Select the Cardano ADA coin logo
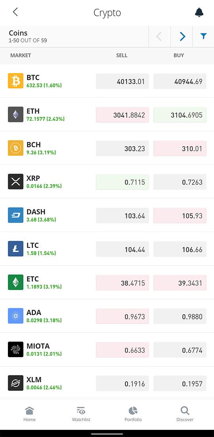Image resolution: width=214 pixels, height=437 pixels. click(x=15, y=316)
